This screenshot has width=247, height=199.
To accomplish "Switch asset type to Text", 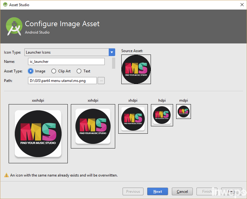I will [x=79, y=71].
